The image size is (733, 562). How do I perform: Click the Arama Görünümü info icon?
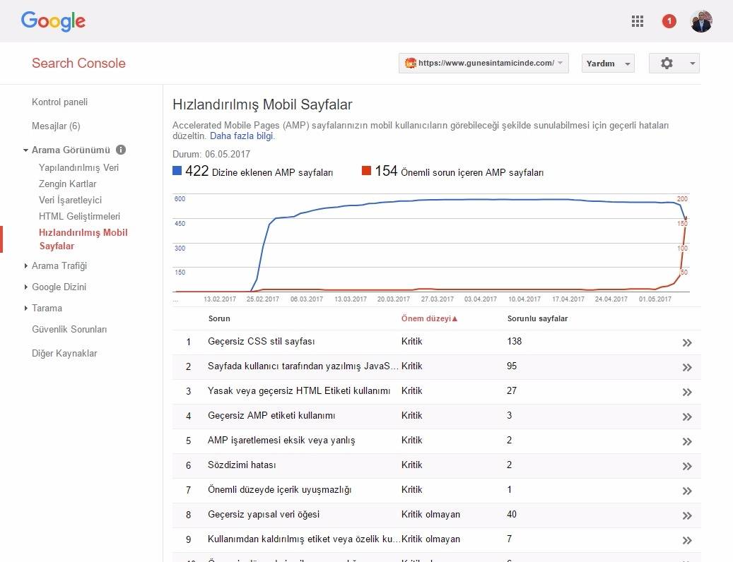point(121,150)
